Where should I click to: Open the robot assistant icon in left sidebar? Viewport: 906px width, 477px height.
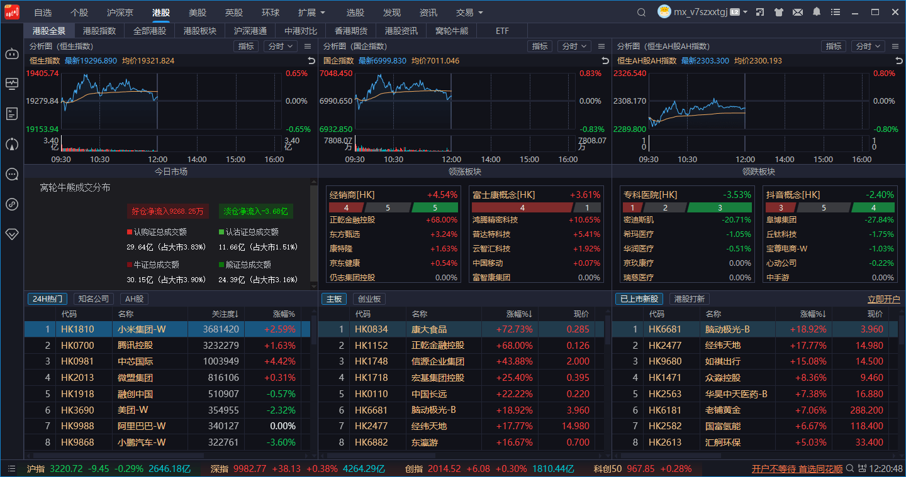[11, 53]
